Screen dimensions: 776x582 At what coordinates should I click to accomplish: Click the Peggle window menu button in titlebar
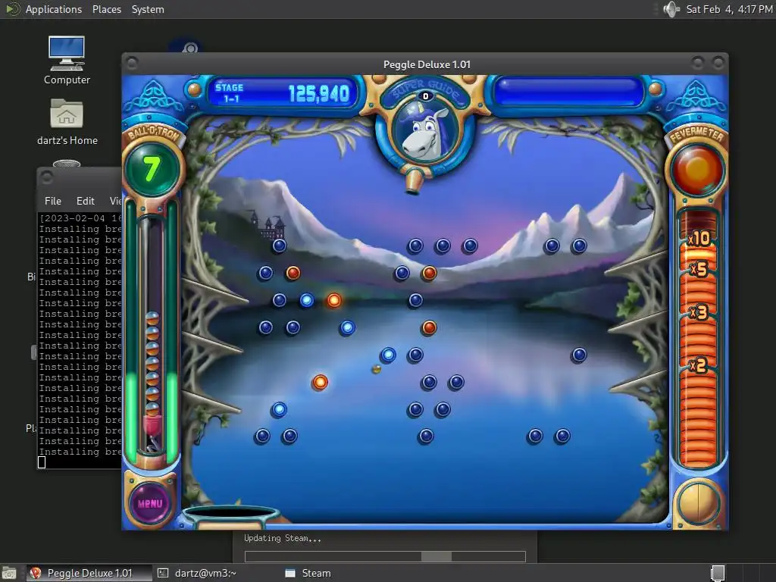coord(132,64)
